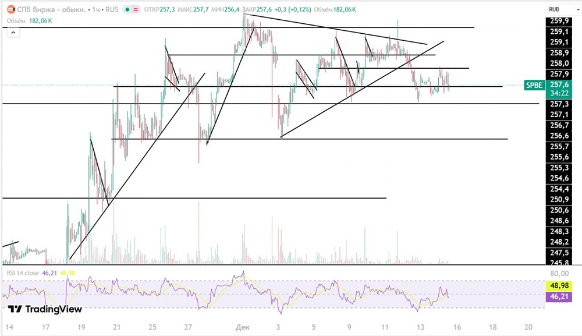Click date 21 on the time axis

[116, 327]
